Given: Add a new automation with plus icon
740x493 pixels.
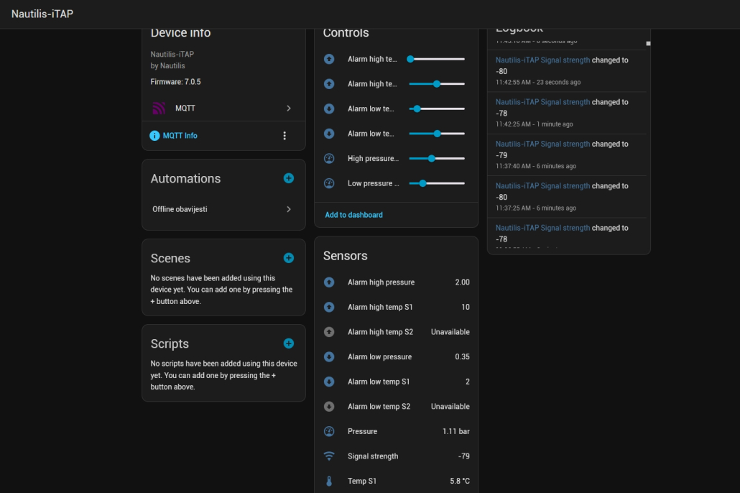Looking at the screenshot, I should click(x=288, y=178).
